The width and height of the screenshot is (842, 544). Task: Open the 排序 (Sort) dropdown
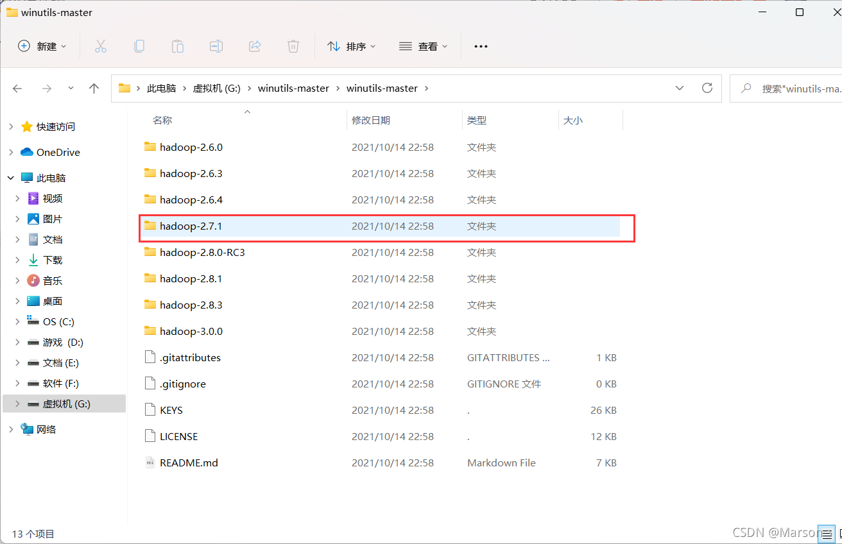pyautogui.click(x=352, y=46)
